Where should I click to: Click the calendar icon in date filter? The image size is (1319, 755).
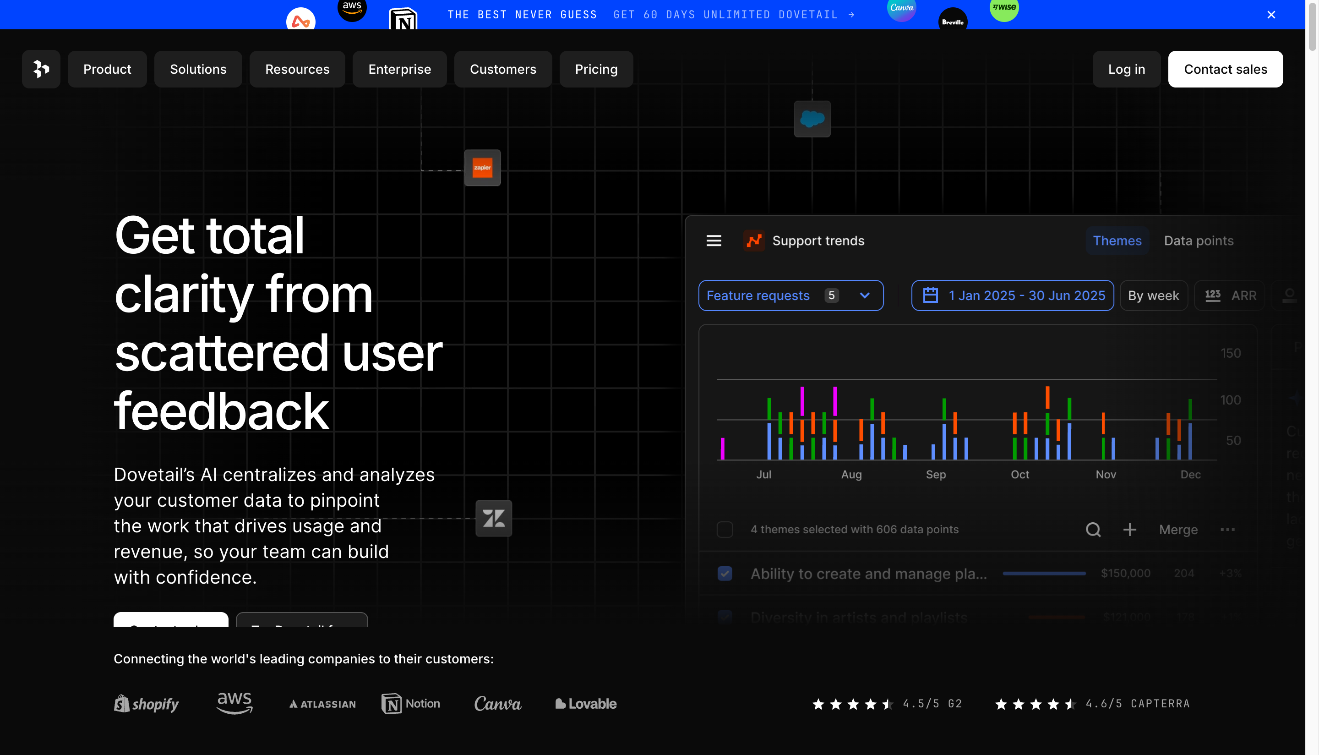(930, 295)
